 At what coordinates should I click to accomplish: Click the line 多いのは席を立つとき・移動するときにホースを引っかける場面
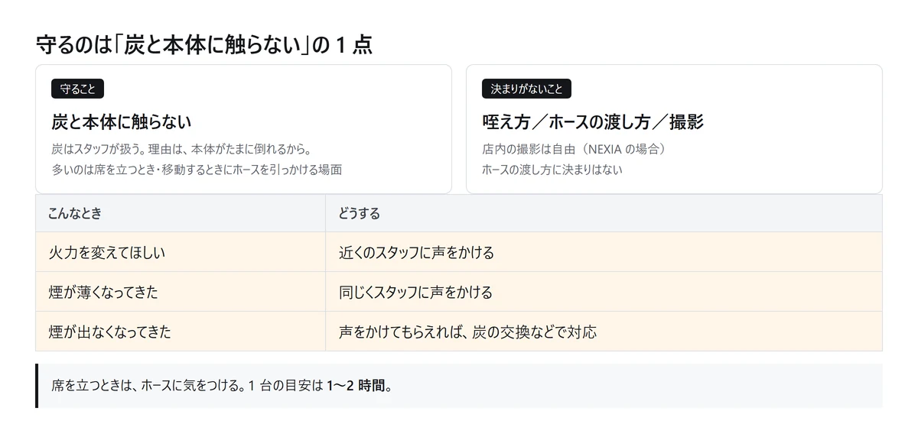(x=197, y=170)
